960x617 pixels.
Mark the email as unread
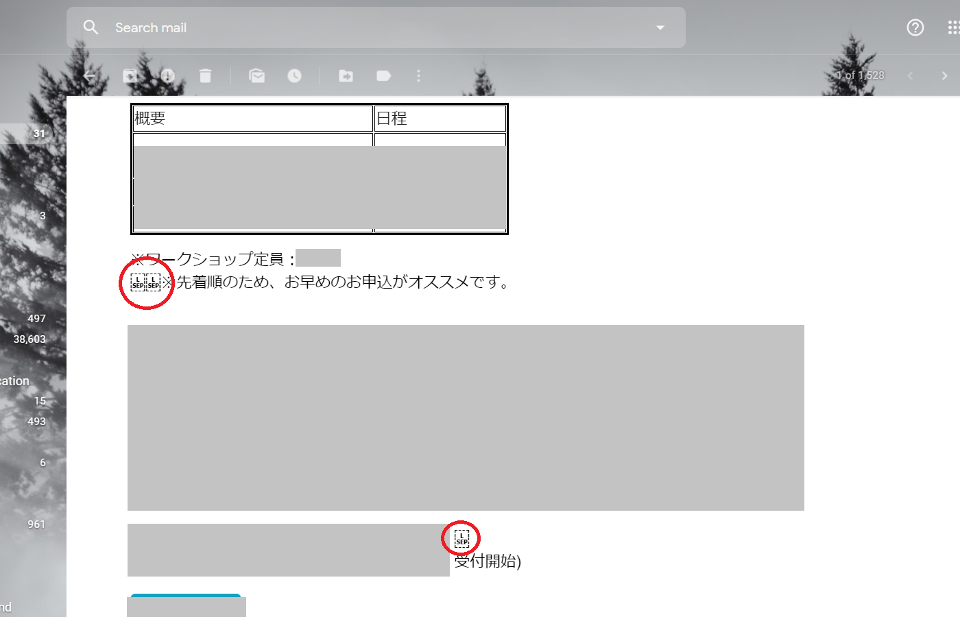point(256,75)
